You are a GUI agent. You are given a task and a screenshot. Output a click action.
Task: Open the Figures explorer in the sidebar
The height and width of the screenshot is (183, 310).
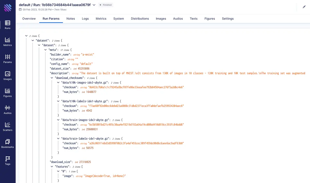pyautogui.click(x=7, y=93)
